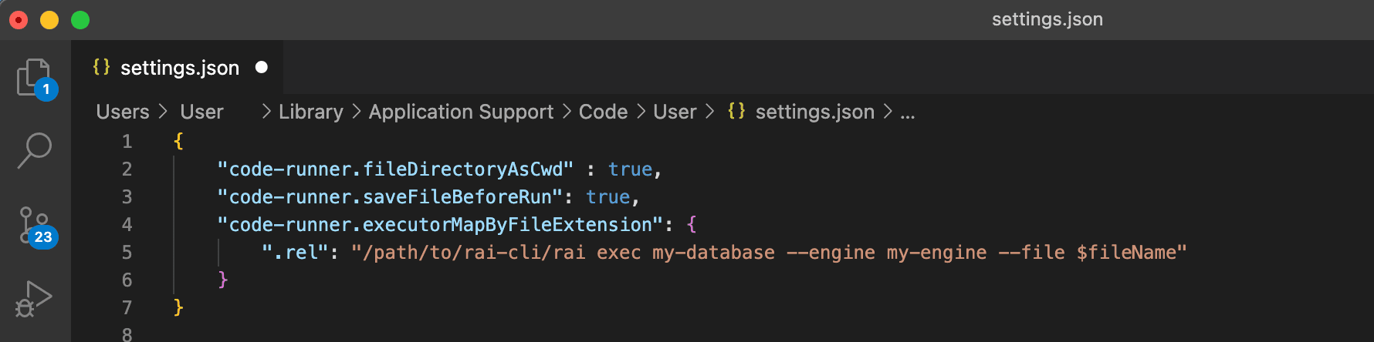Open the Run and Debug view
The width and height of the screenshot is (1374, 342).
[x=35, y=299]
